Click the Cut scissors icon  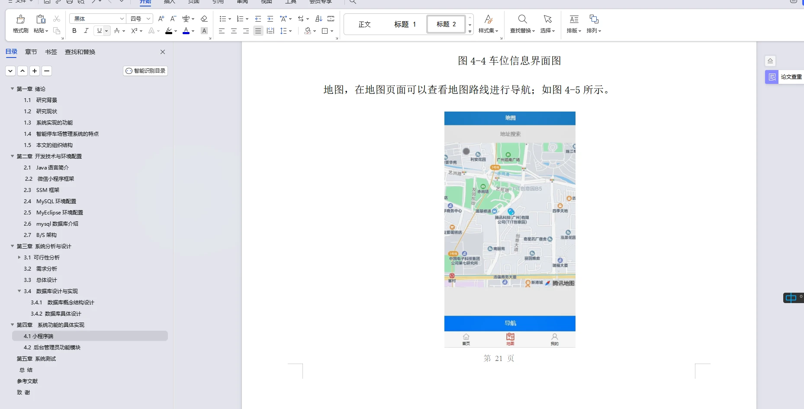point(57,19)
